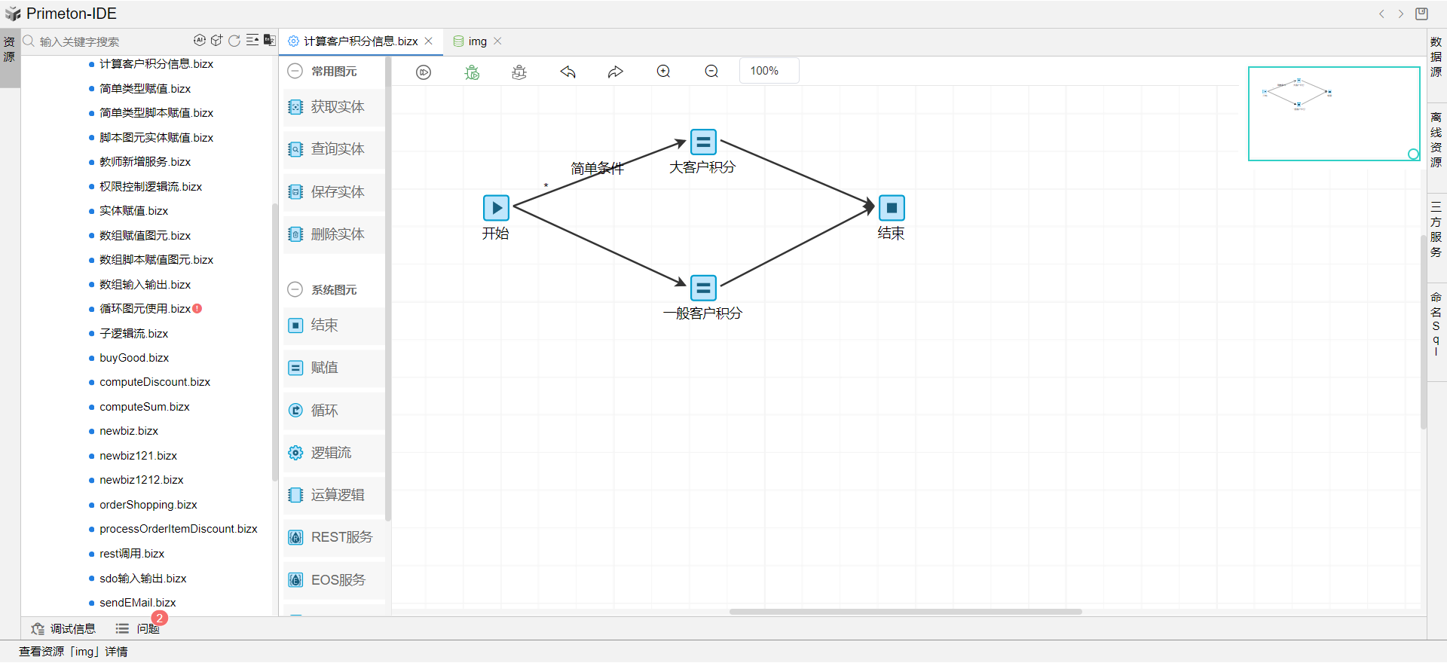Select the 大客户积分 assignment node
Viewport: 1447px width, 663px height.
click(703, 142)
